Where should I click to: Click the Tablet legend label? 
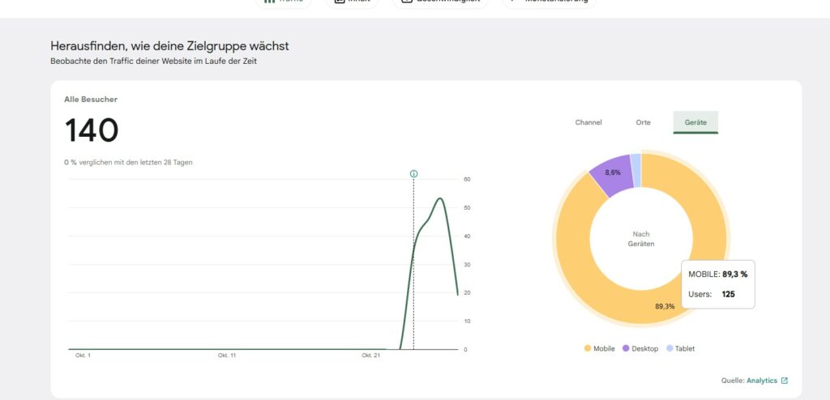(x=685, y=348)
